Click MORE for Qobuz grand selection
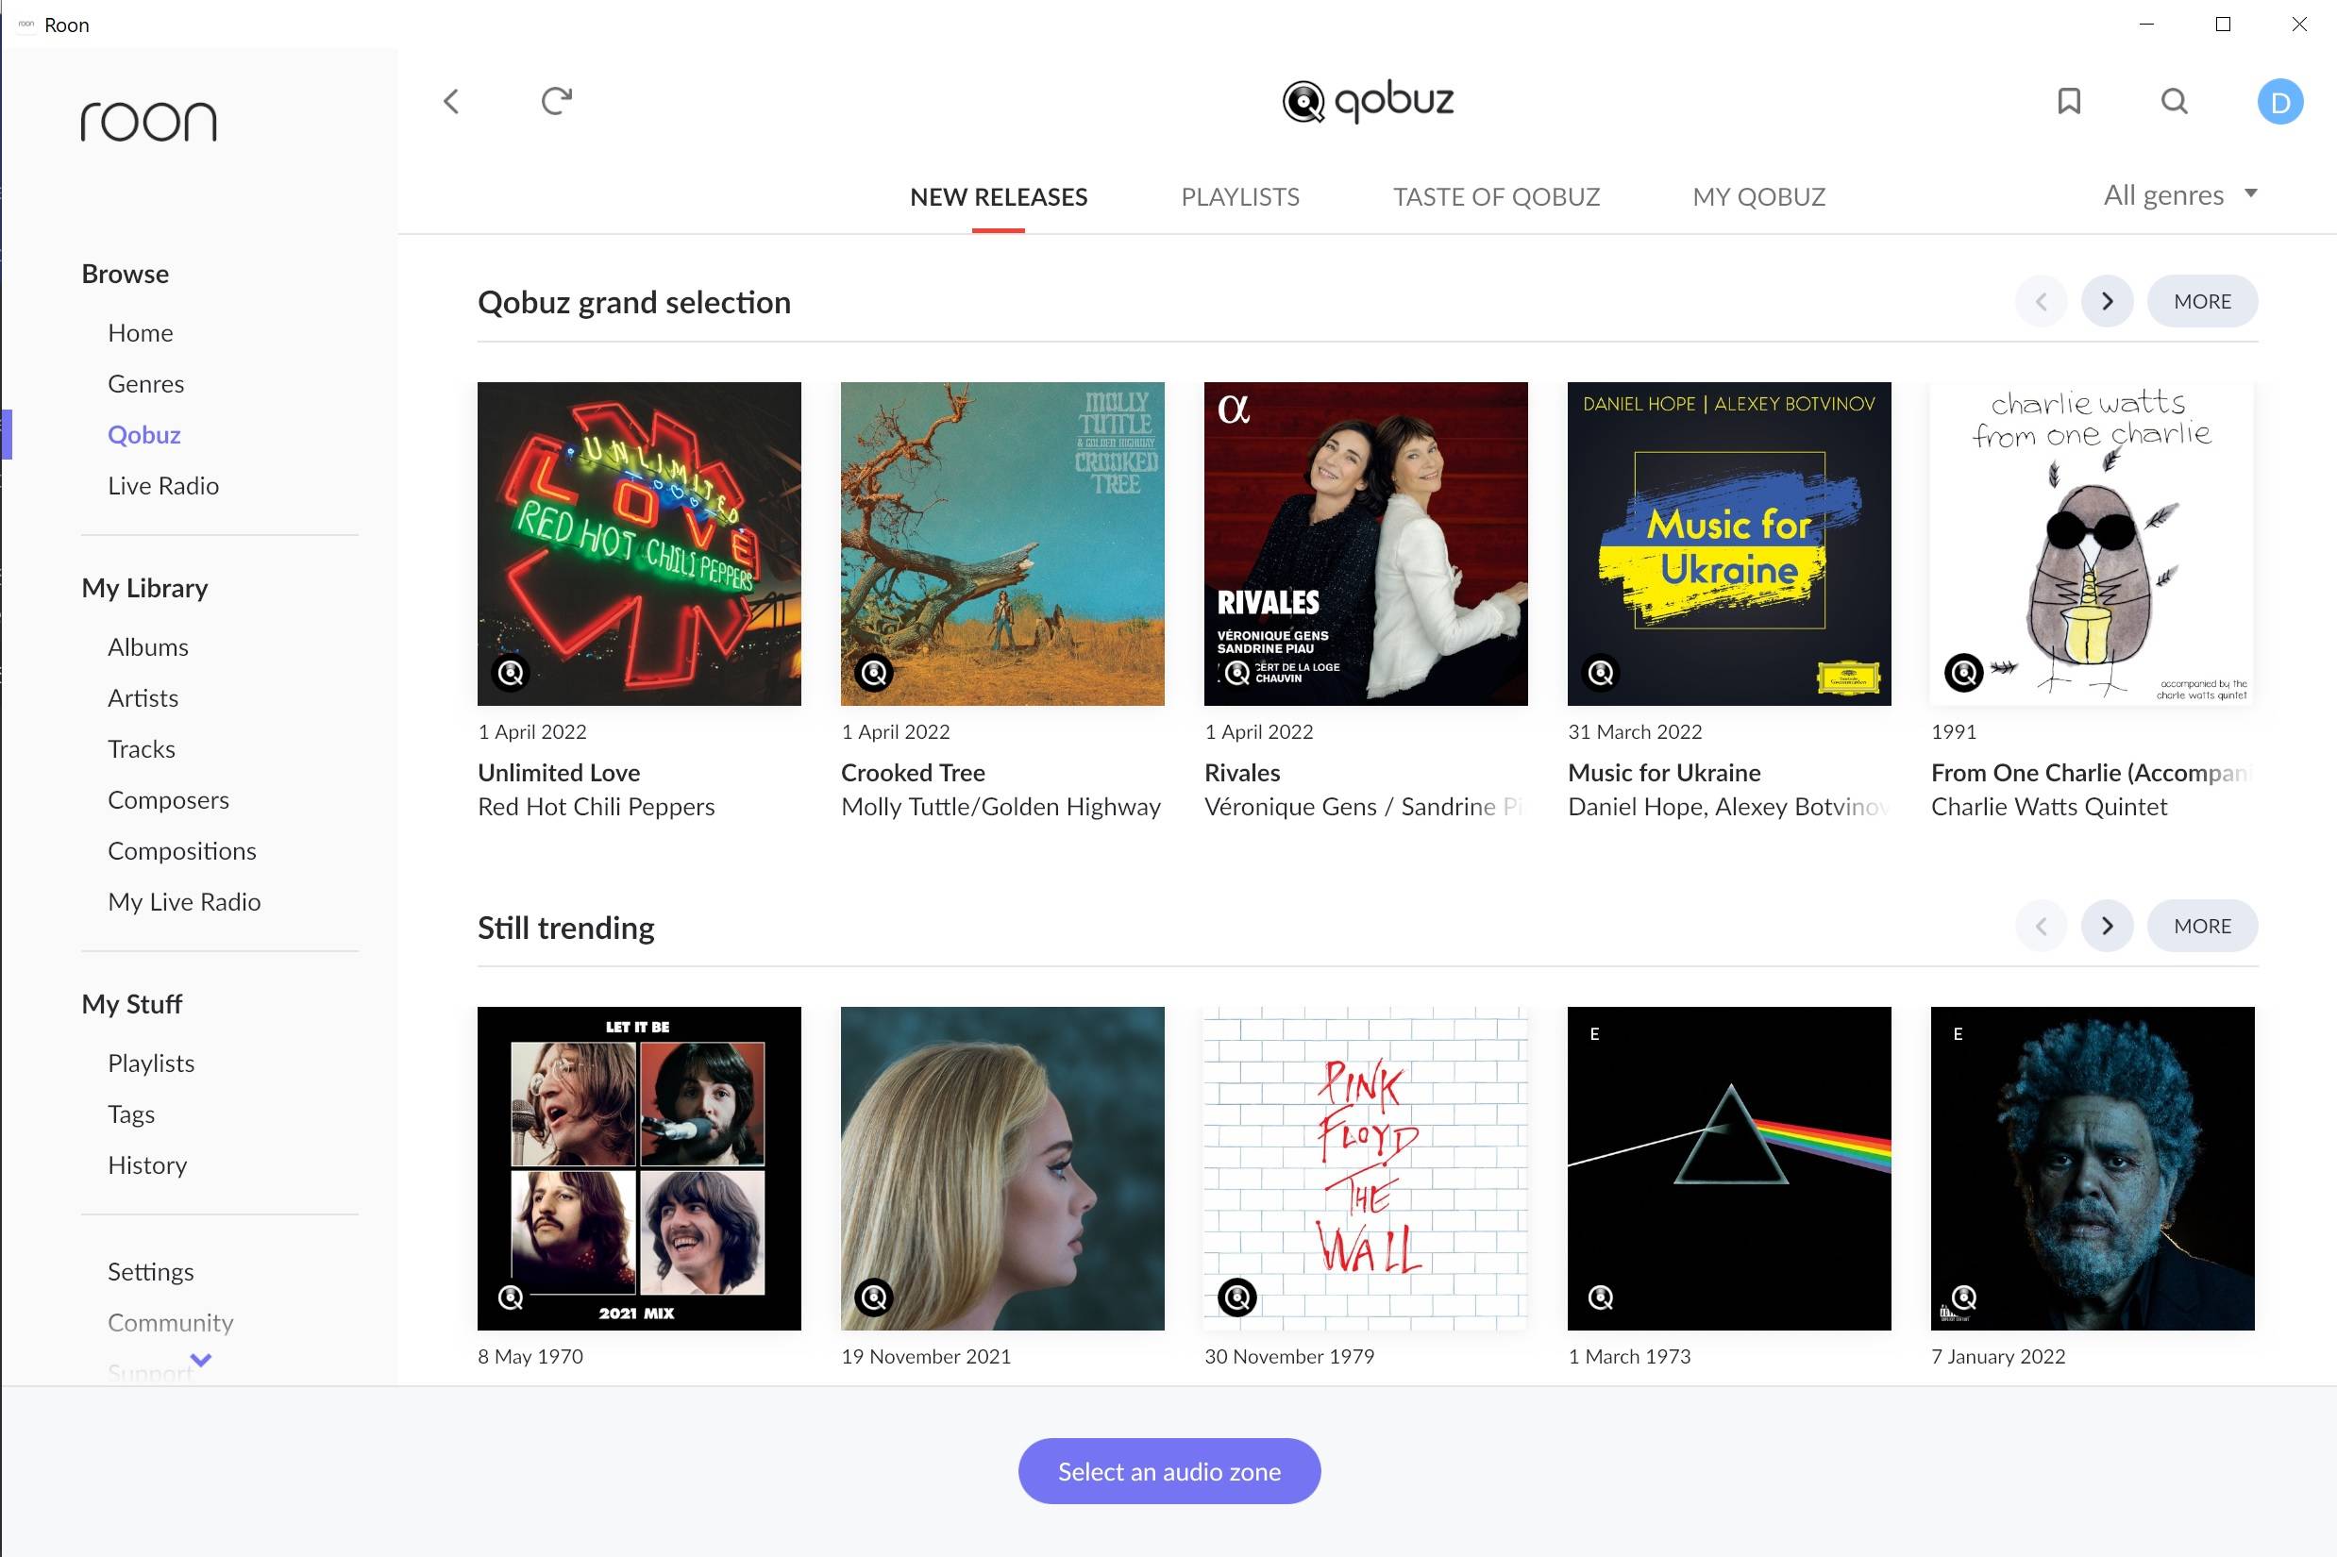 click(x=2202, y=301)
